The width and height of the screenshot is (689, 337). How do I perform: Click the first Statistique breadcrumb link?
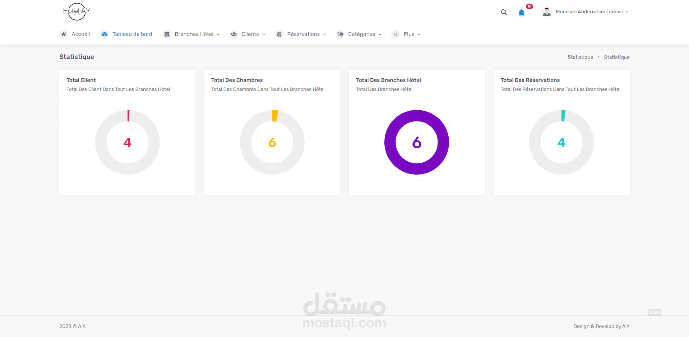tap(581, 57)
